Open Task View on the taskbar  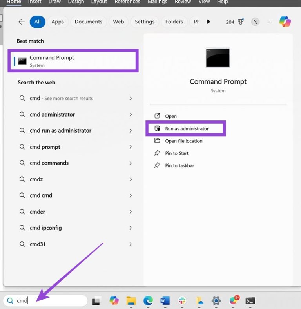96,301
